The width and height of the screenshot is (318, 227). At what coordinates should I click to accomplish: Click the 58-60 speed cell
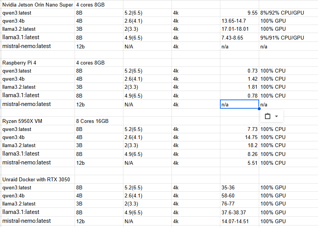(228, 196)
